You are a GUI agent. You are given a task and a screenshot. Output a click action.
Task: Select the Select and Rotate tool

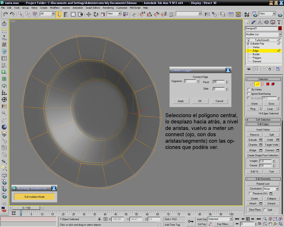96,14
